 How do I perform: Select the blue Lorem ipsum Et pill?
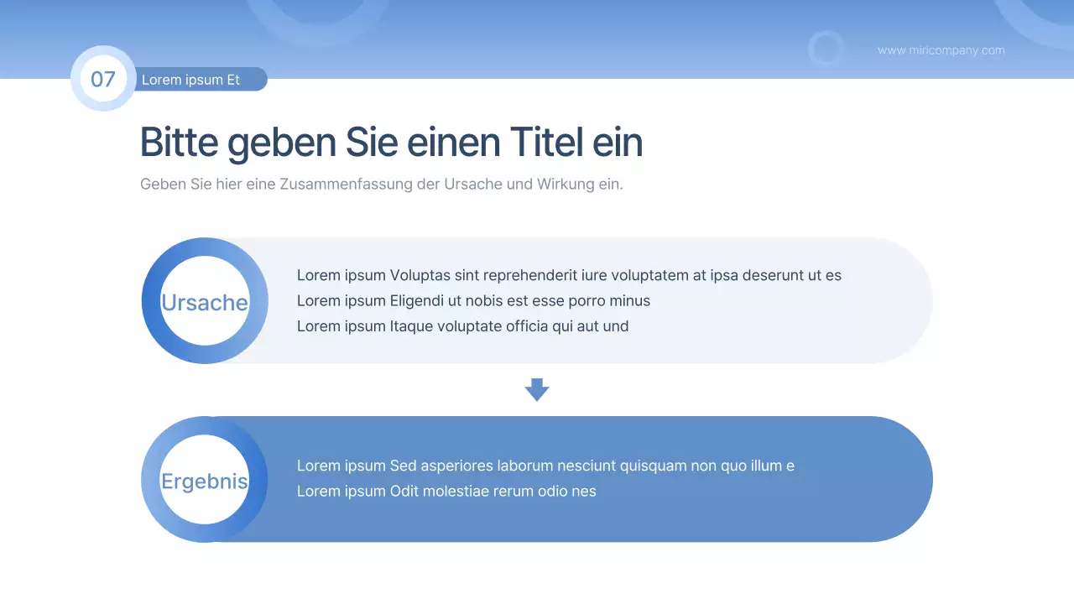(201, 79)
